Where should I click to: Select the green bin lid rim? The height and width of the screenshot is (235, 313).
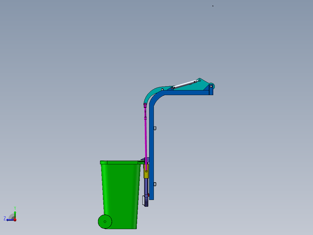(x=122, y=163)
